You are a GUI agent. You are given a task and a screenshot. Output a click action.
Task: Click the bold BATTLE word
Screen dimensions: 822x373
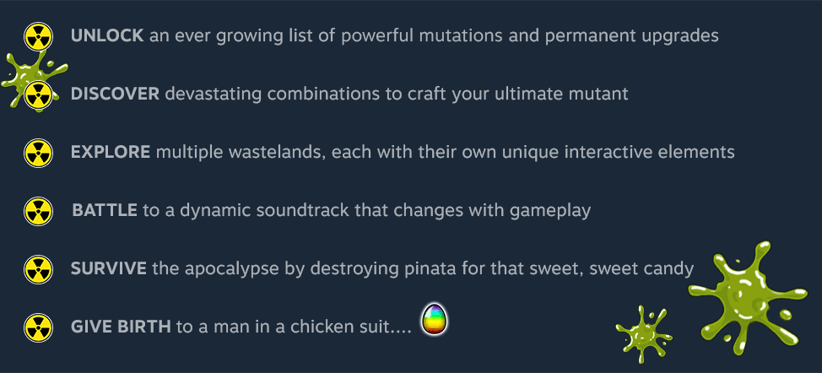(x=105, y=210)
